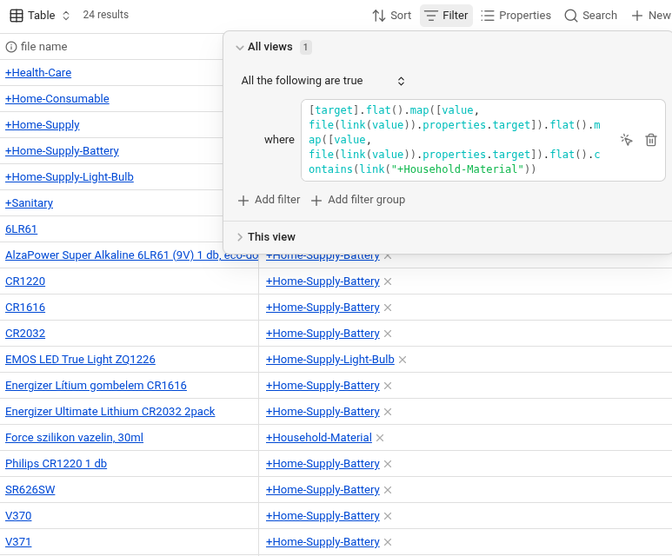Screen dimensions: 672x556
Task: Open the +Health-Care file link
Action: pos(38,73)
